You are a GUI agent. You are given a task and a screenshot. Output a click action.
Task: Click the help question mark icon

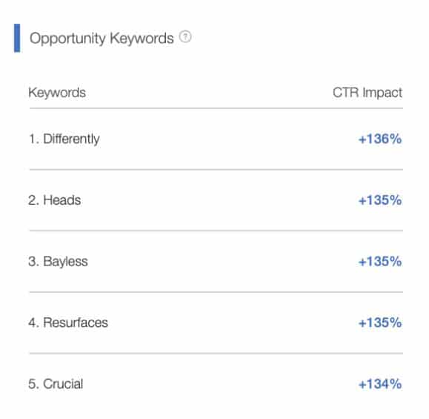185,36
